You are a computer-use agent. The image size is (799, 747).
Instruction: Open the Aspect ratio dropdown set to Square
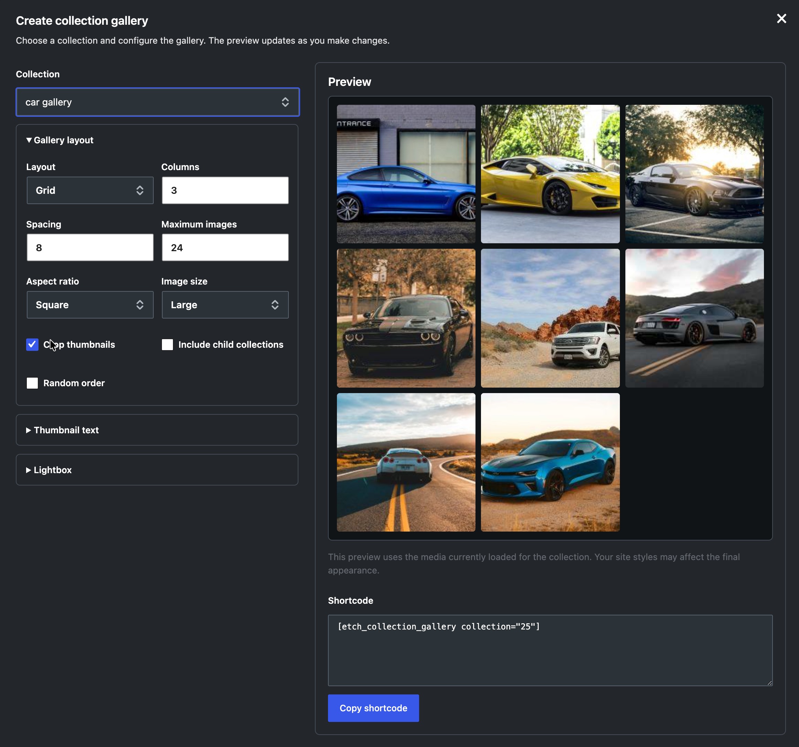tap(90, 305)
